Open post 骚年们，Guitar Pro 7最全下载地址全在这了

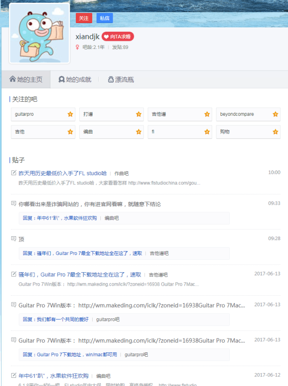(80, 275)
